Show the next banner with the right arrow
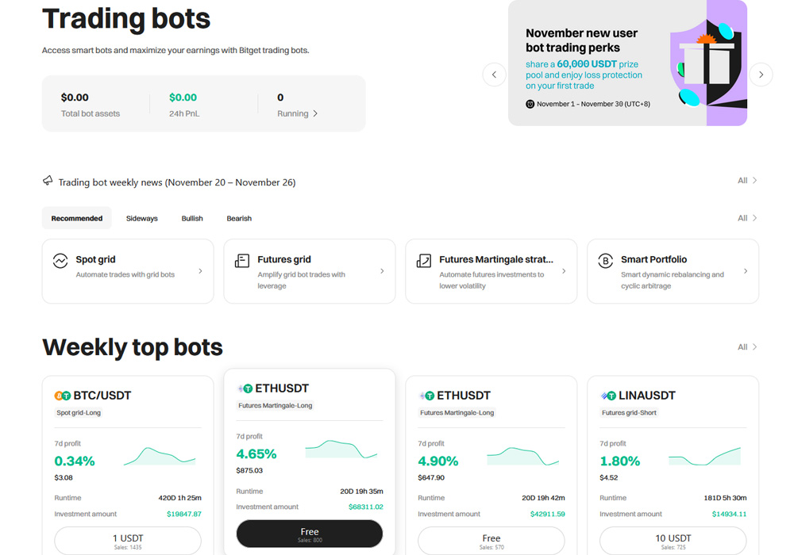 point(761,75)
